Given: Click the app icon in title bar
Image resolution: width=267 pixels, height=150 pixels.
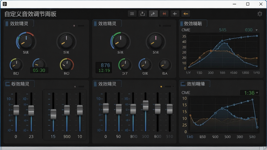Looking at the screenshot, I should point(5,4).
